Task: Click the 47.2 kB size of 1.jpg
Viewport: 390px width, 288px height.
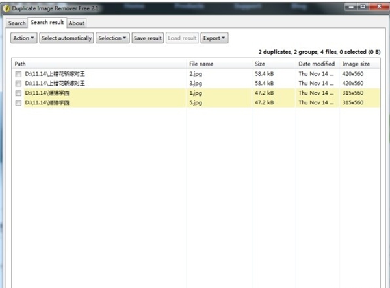Action: tap(264, 93)
